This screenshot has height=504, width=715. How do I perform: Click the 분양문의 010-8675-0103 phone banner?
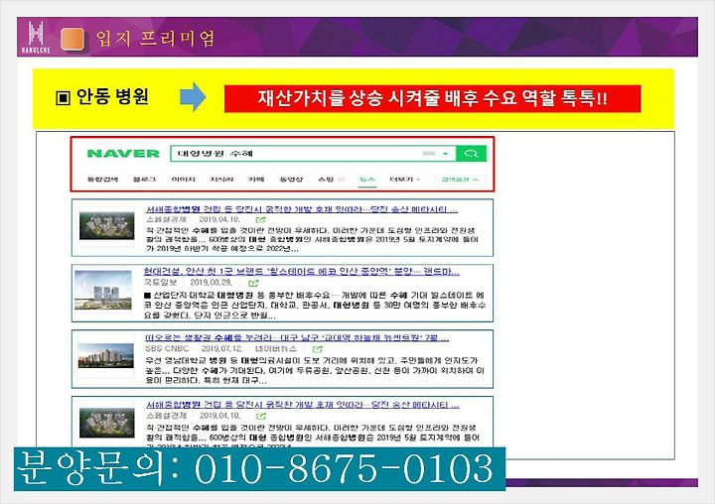click(x=259, y=469)
